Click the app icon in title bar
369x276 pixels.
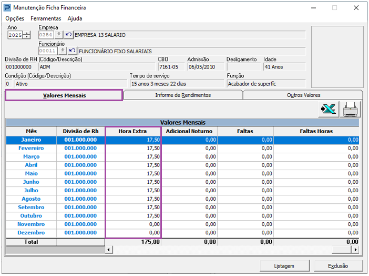(x=7, y=8)
